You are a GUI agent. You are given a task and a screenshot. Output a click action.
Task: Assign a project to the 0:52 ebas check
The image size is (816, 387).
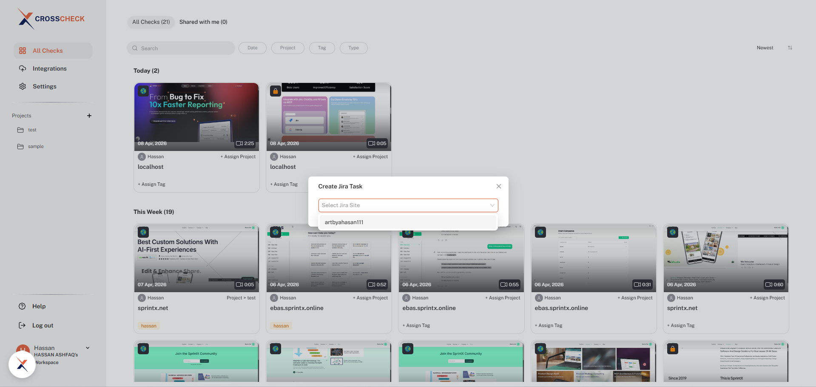click(x=370, y=298)
